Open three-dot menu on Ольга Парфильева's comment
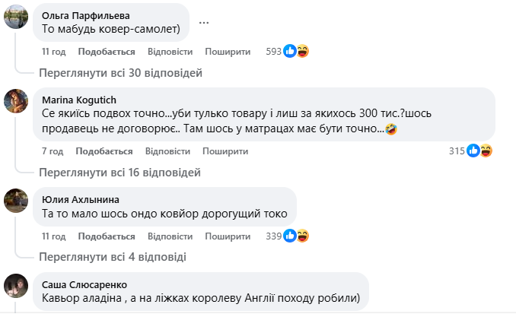516x317 pixels. 204,23
